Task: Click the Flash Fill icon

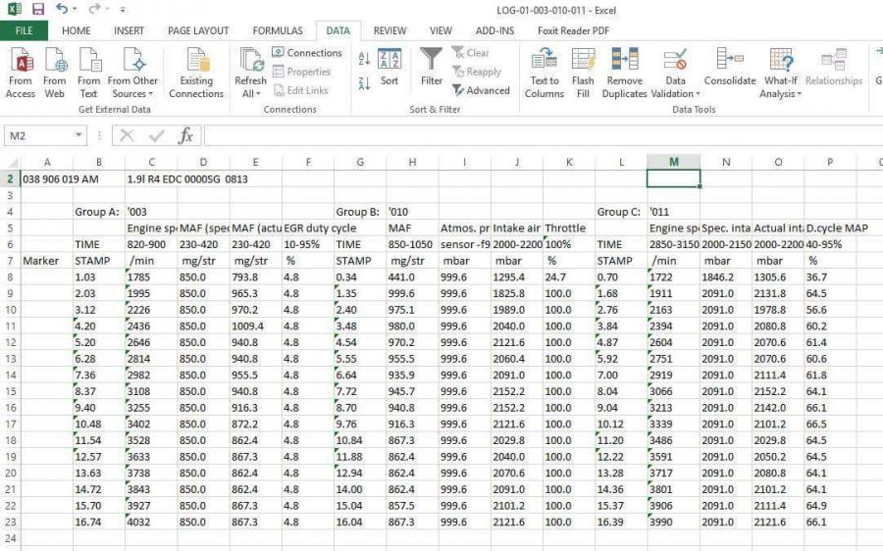Action: 583,61
